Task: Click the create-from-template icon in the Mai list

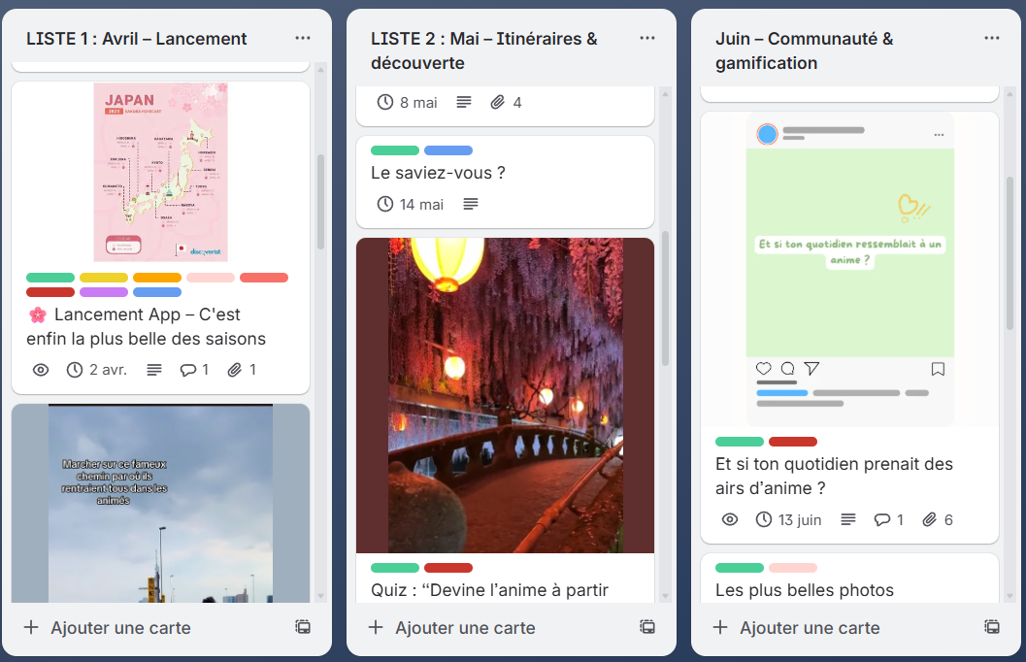Action: (x=647, y=627)
